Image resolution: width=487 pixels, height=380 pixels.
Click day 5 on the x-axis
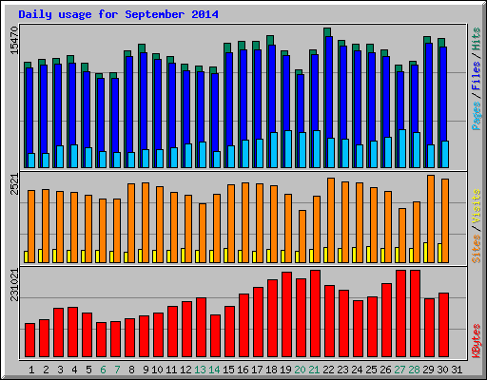[x=88, y=370]
